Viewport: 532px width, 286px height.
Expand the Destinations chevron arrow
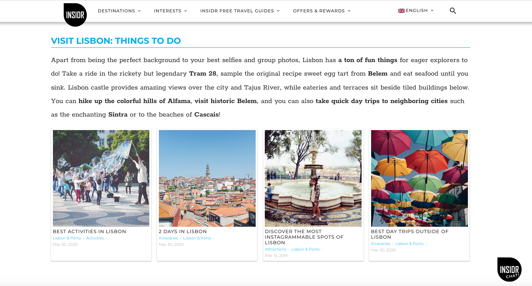point(139,11)
